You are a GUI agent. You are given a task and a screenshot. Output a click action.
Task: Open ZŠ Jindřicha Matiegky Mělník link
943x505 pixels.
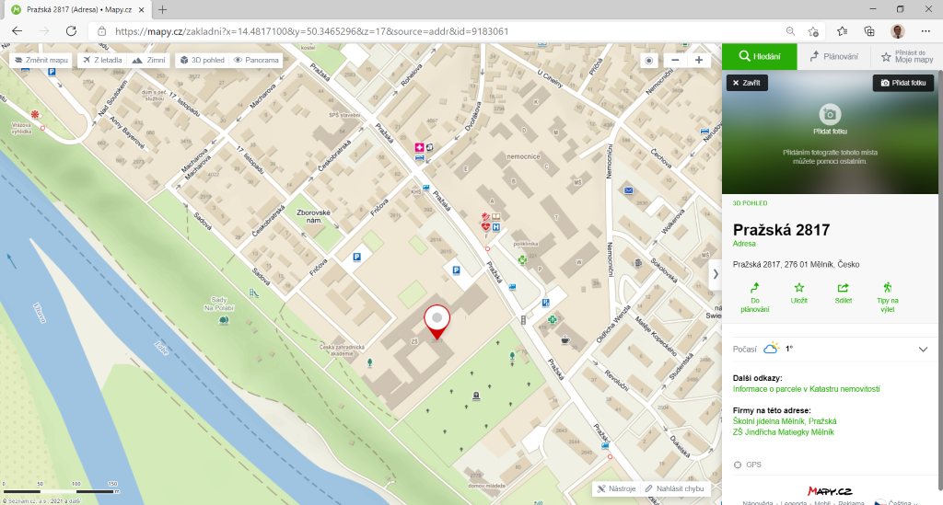tap(783, 431)
